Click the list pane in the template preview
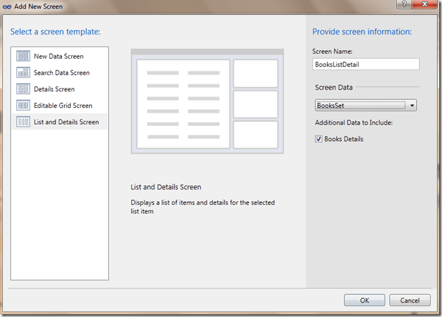The image size is (442, 317). click(x=183, y=103)
